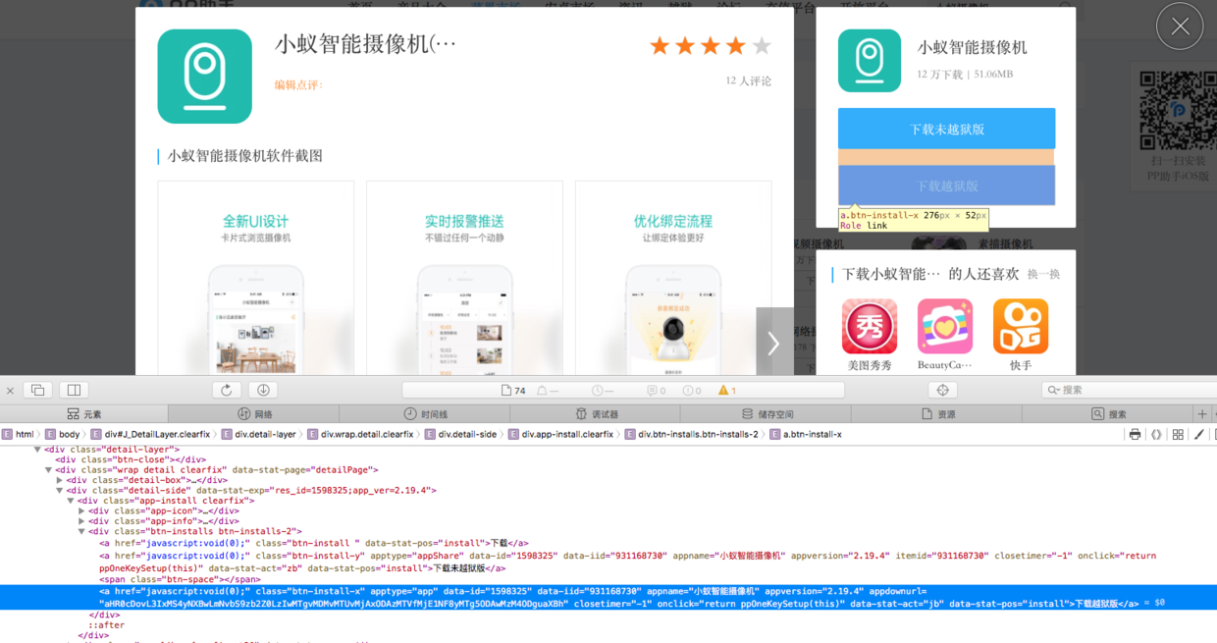The width and height of the screenshot is (1217, 643).
Task: Select div.detail-layer breadcrumb
Action: pyautogui.click(x=259, y=434)
